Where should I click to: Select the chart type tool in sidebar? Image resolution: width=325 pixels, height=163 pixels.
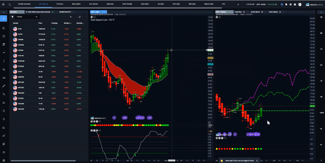pyautogui.click(x=4, y=28)
